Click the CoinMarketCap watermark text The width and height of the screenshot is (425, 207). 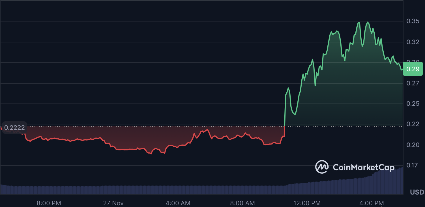click(363, 167)
